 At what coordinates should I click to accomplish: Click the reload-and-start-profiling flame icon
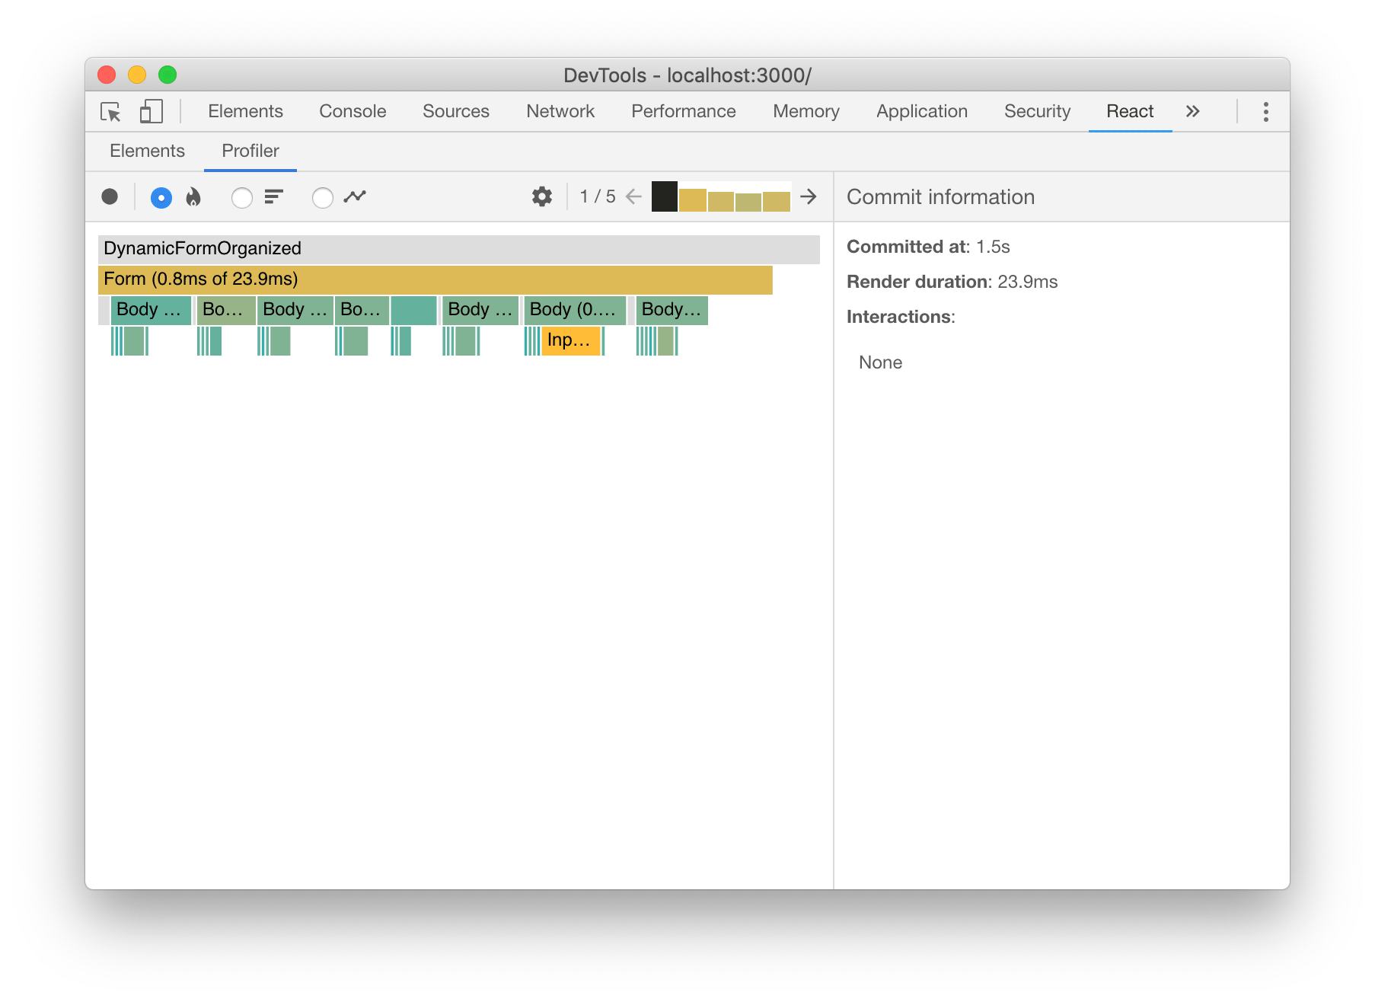click(x=195, y=196)
